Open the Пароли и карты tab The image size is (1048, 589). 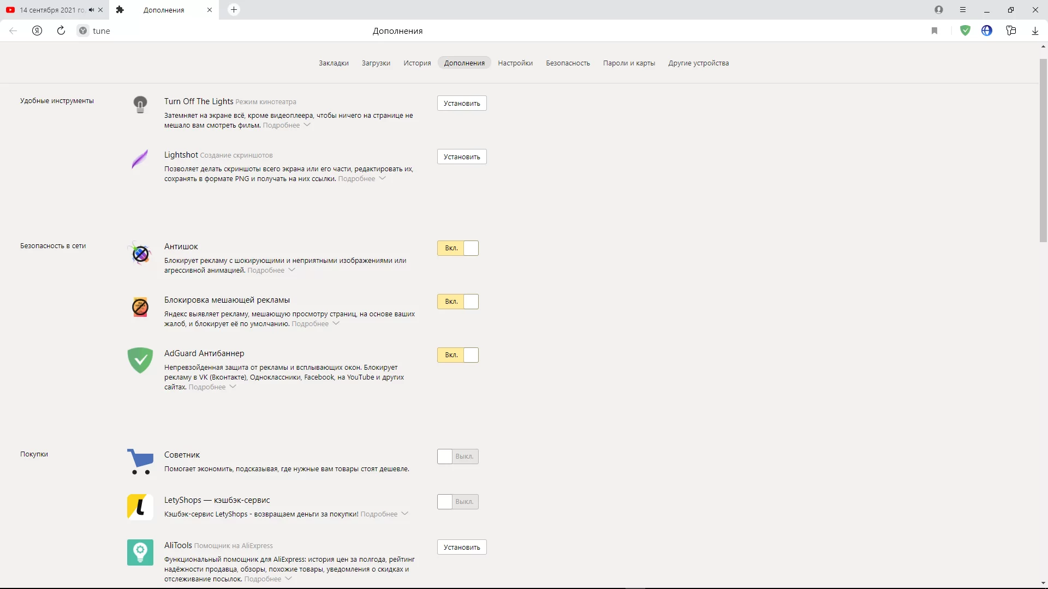point(629,63)
